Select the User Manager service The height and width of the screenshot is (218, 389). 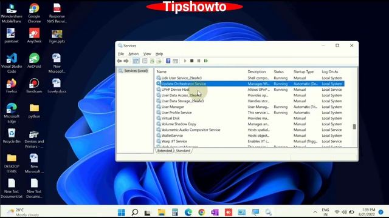(250, 107)
